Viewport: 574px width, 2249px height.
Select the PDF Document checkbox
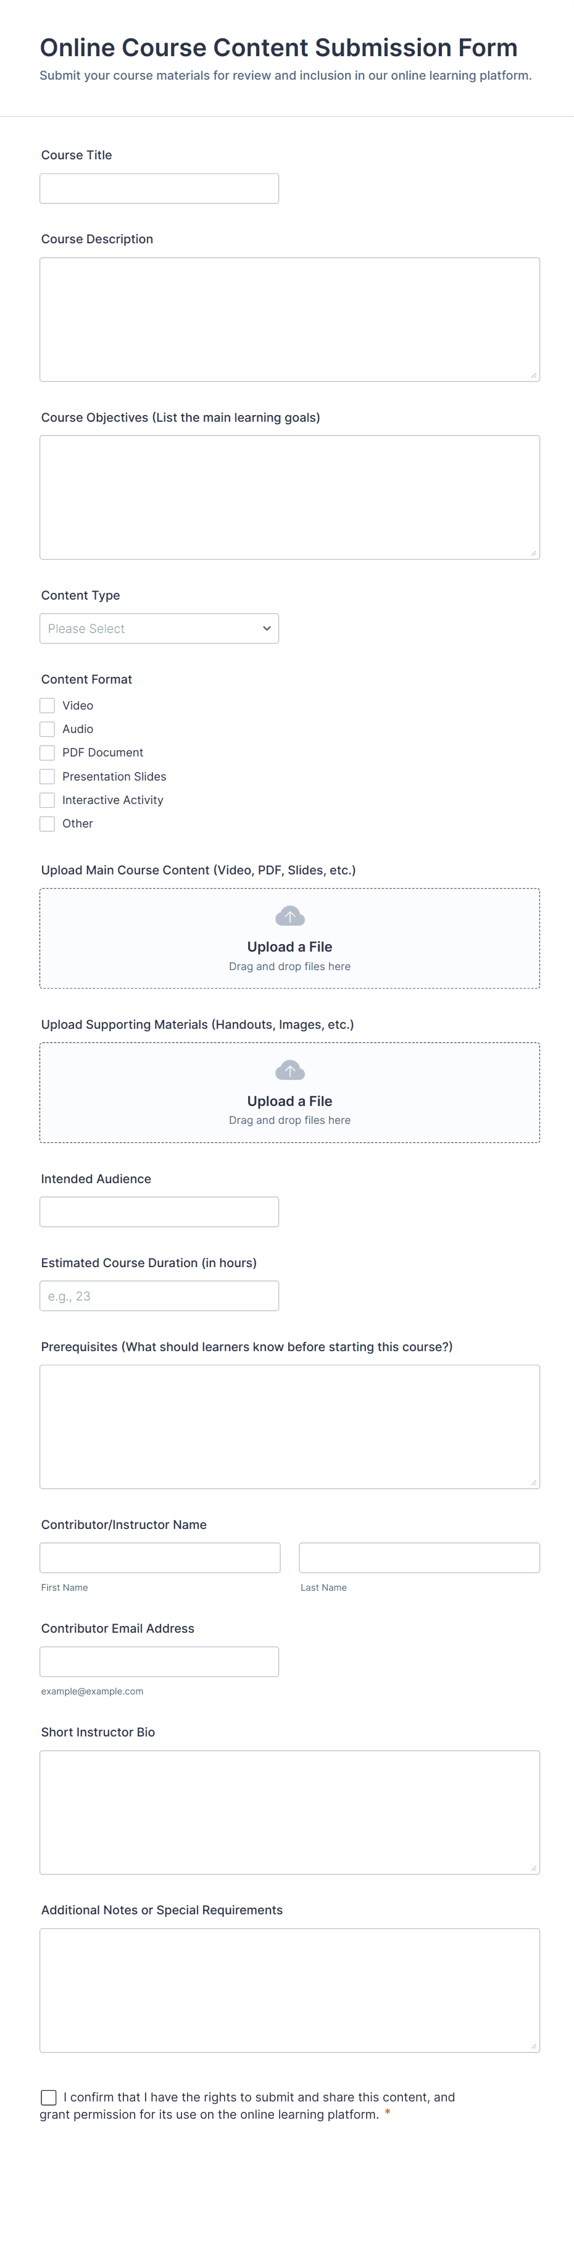point(48,753)
